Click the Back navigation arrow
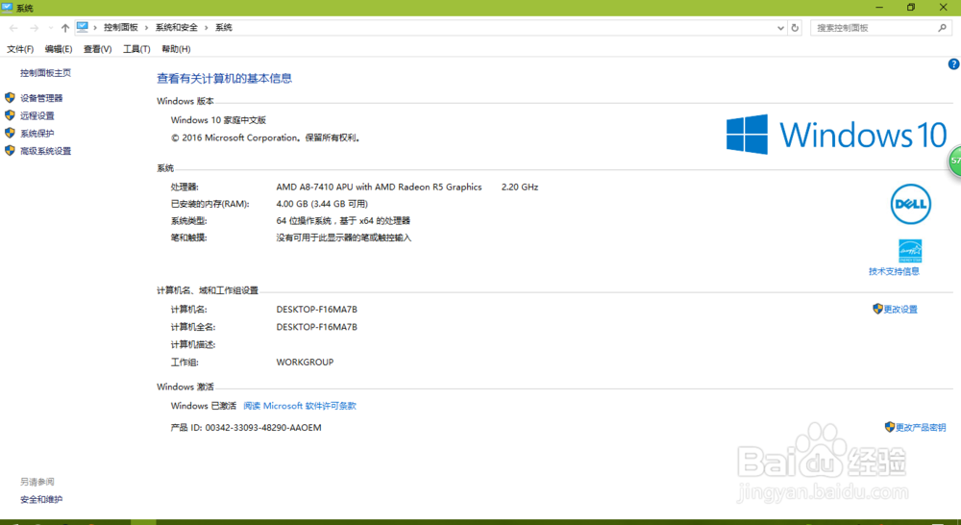961x525 pixels. point(13,28)
